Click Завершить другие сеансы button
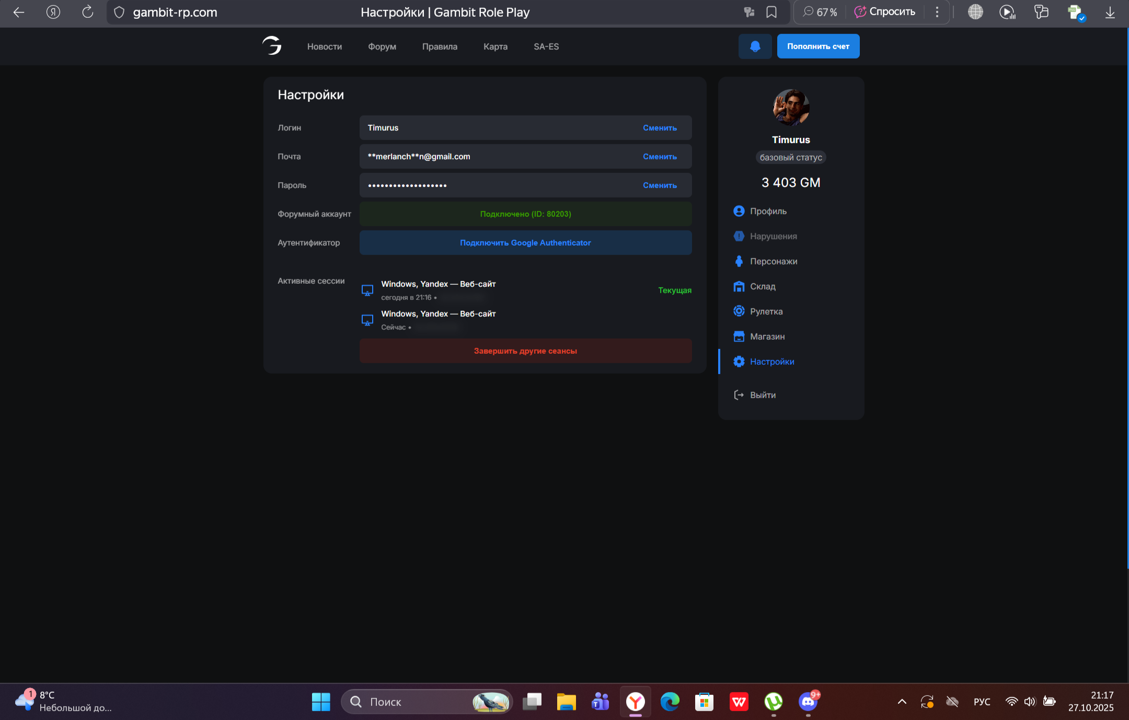Screen dimensions: 1129x720 [525, 351]
